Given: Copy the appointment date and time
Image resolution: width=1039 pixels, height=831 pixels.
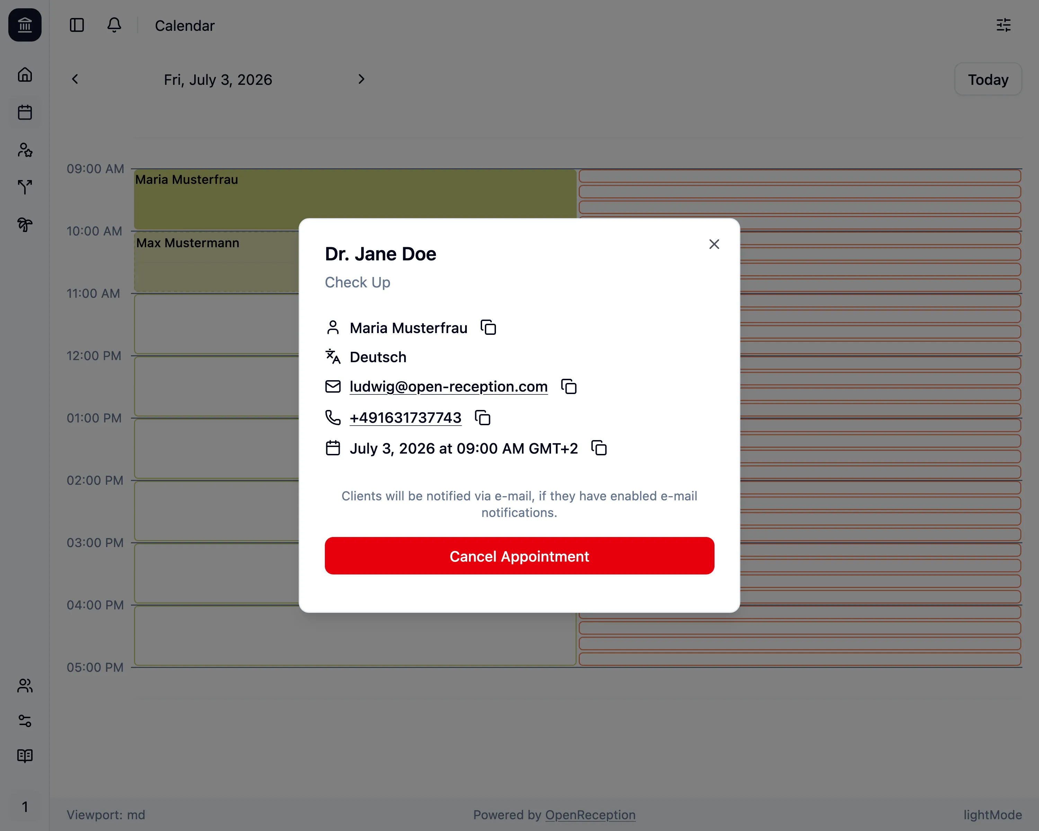Looking at the screenshot, I should [x=598, y=448].
